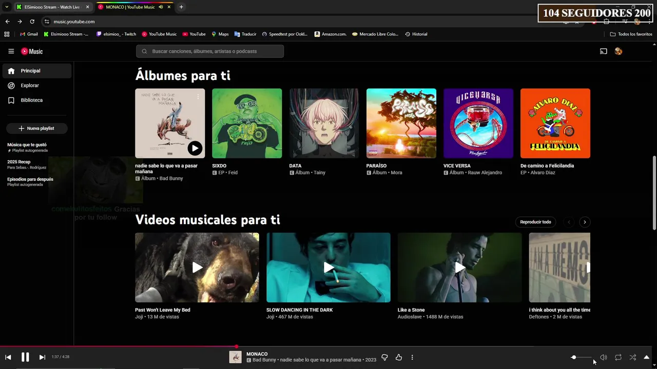657x369 pixels.
Task: Go to Principal in the sidebar
Action: (37, 71)
